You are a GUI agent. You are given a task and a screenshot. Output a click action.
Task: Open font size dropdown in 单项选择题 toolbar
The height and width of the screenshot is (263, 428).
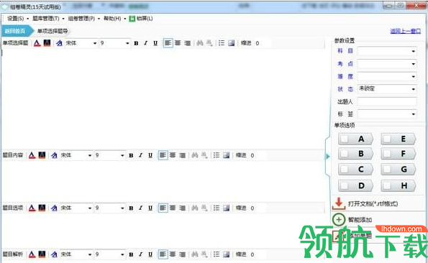[x=127, y=43]
